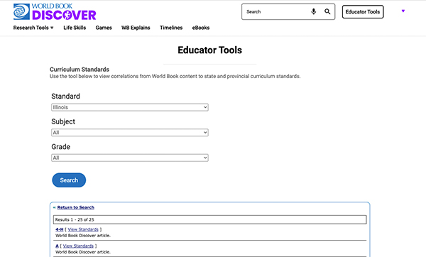Image resolution: width=426 pixels, height=257 pixels.
Task: Click the magnifying glass search icon
Action: 327,11
